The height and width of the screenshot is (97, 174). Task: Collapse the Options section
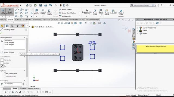point(25,71)
